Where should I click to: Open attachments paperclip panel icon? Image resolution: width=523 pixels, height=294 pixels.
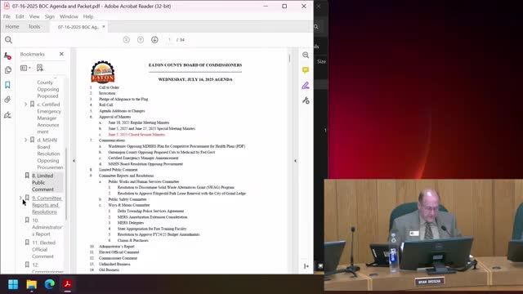coord(7,100)
